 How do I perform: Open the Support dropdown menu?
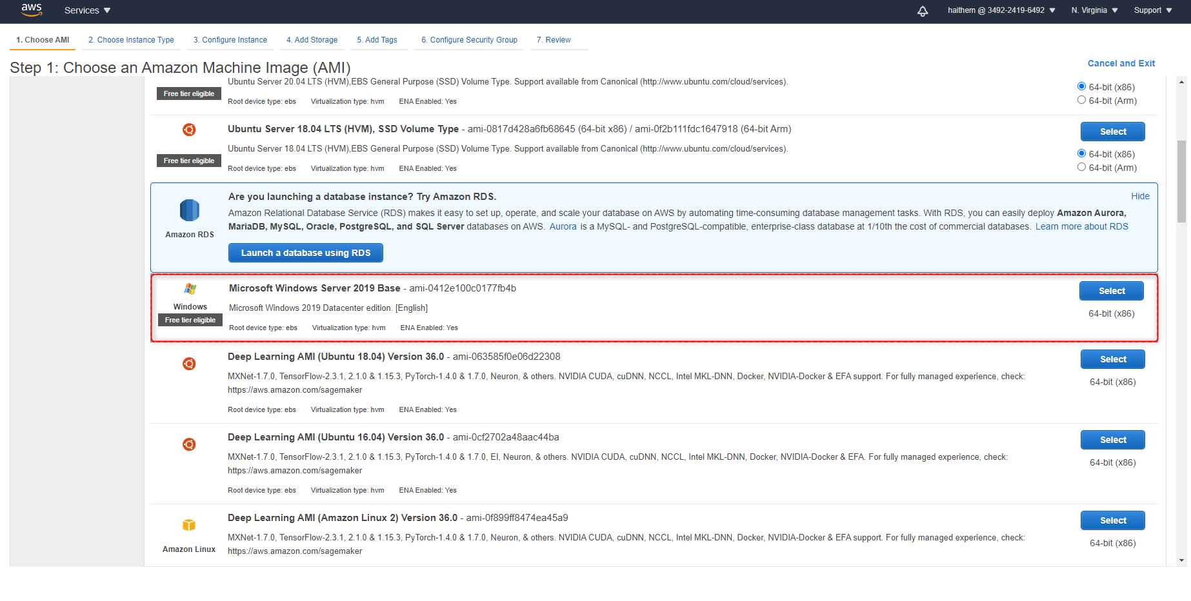click(x=1153, y=10)
